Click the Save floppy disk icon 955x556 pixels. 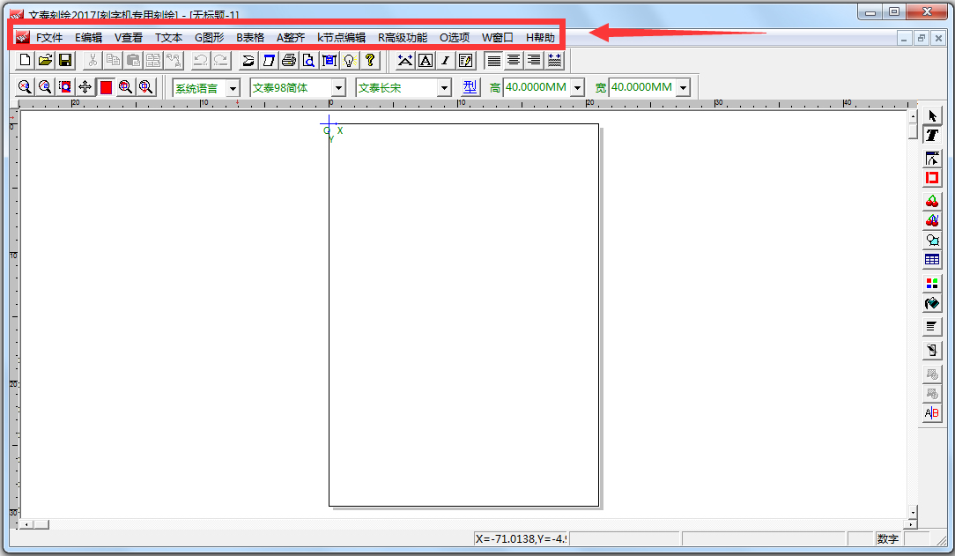click(x=65, y=60)
